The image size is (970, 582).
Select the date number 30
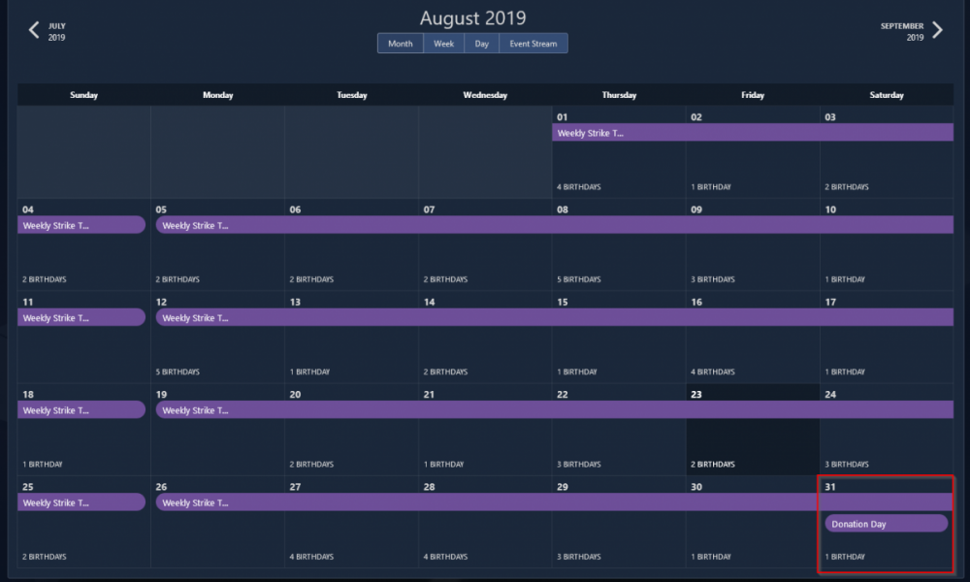(x=696, y=487)
